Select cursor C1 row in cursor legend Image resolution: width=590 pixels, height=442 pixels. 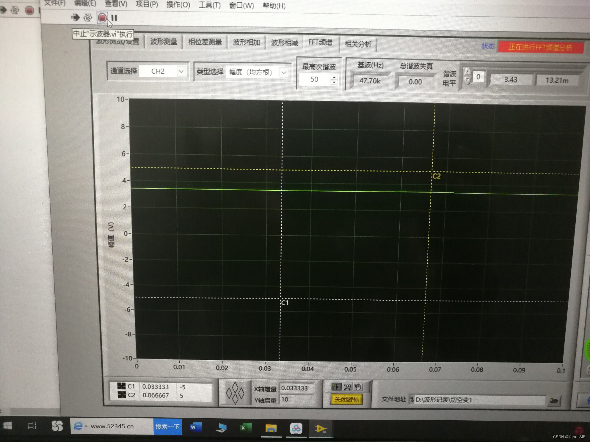coord(131,386)
